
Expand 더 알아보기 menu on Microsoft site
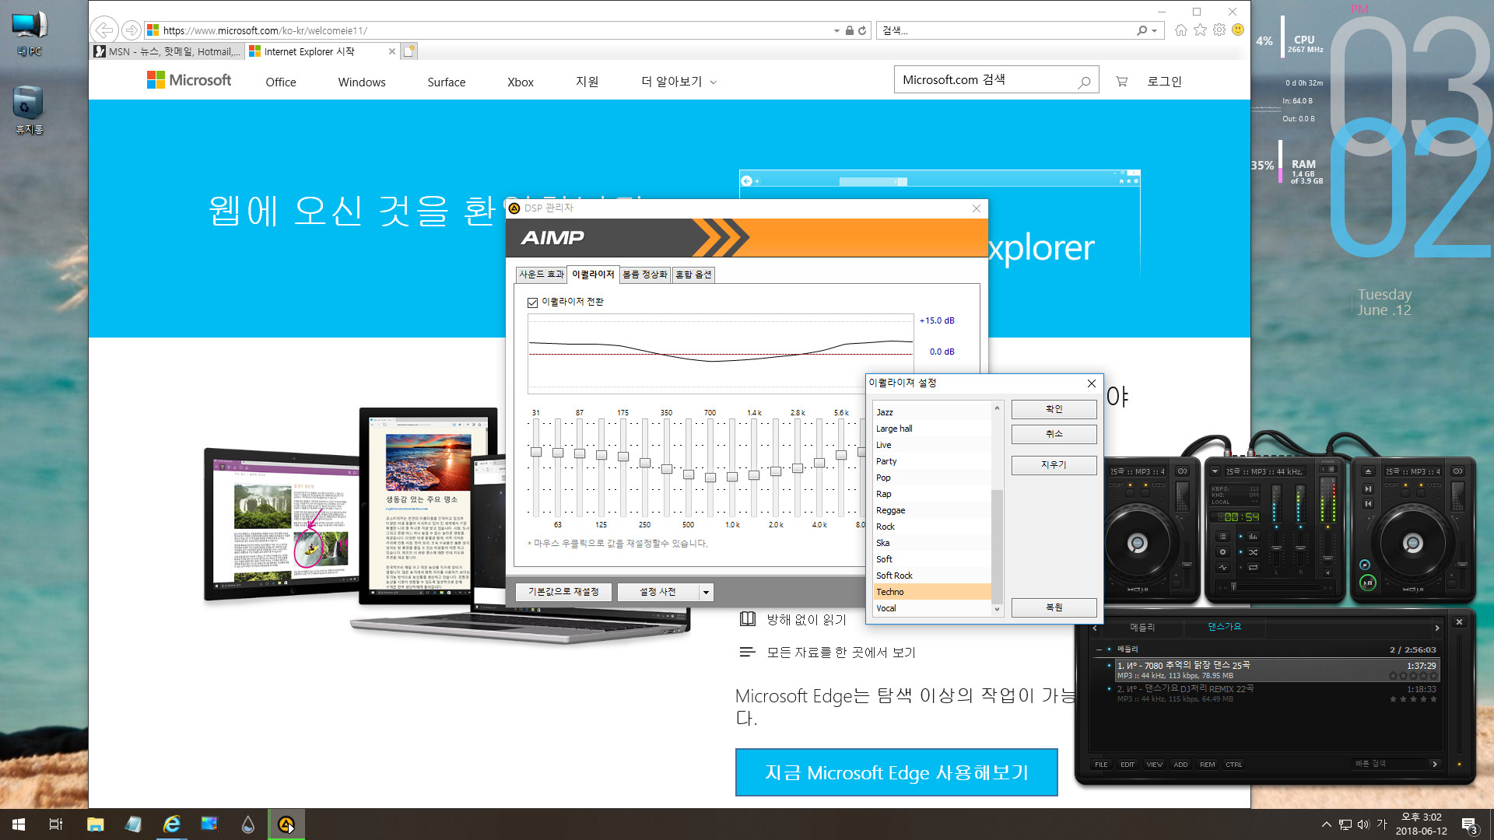[x=679, y=82]
